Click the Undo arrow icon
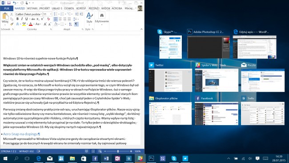Screen dimensions: 289x163 coord(14,3)
